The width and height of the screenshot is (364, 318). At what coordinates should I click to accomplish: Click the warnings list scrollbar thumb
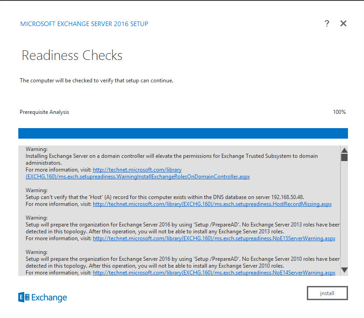(344, 157)
